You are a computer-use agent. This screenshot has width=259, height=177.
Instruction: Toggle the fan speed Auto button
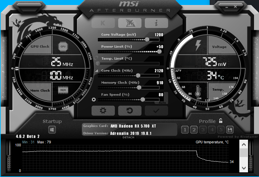pyautogui.click(x=162, y=103)
